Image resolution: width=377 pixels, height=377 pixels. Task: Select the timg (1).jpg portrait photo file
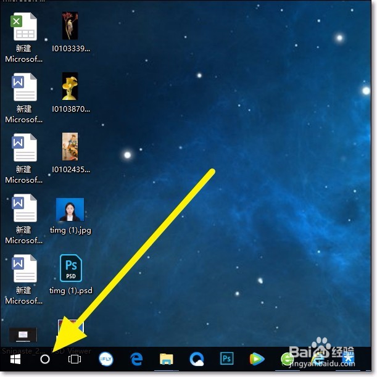click(x=70, y=216)
